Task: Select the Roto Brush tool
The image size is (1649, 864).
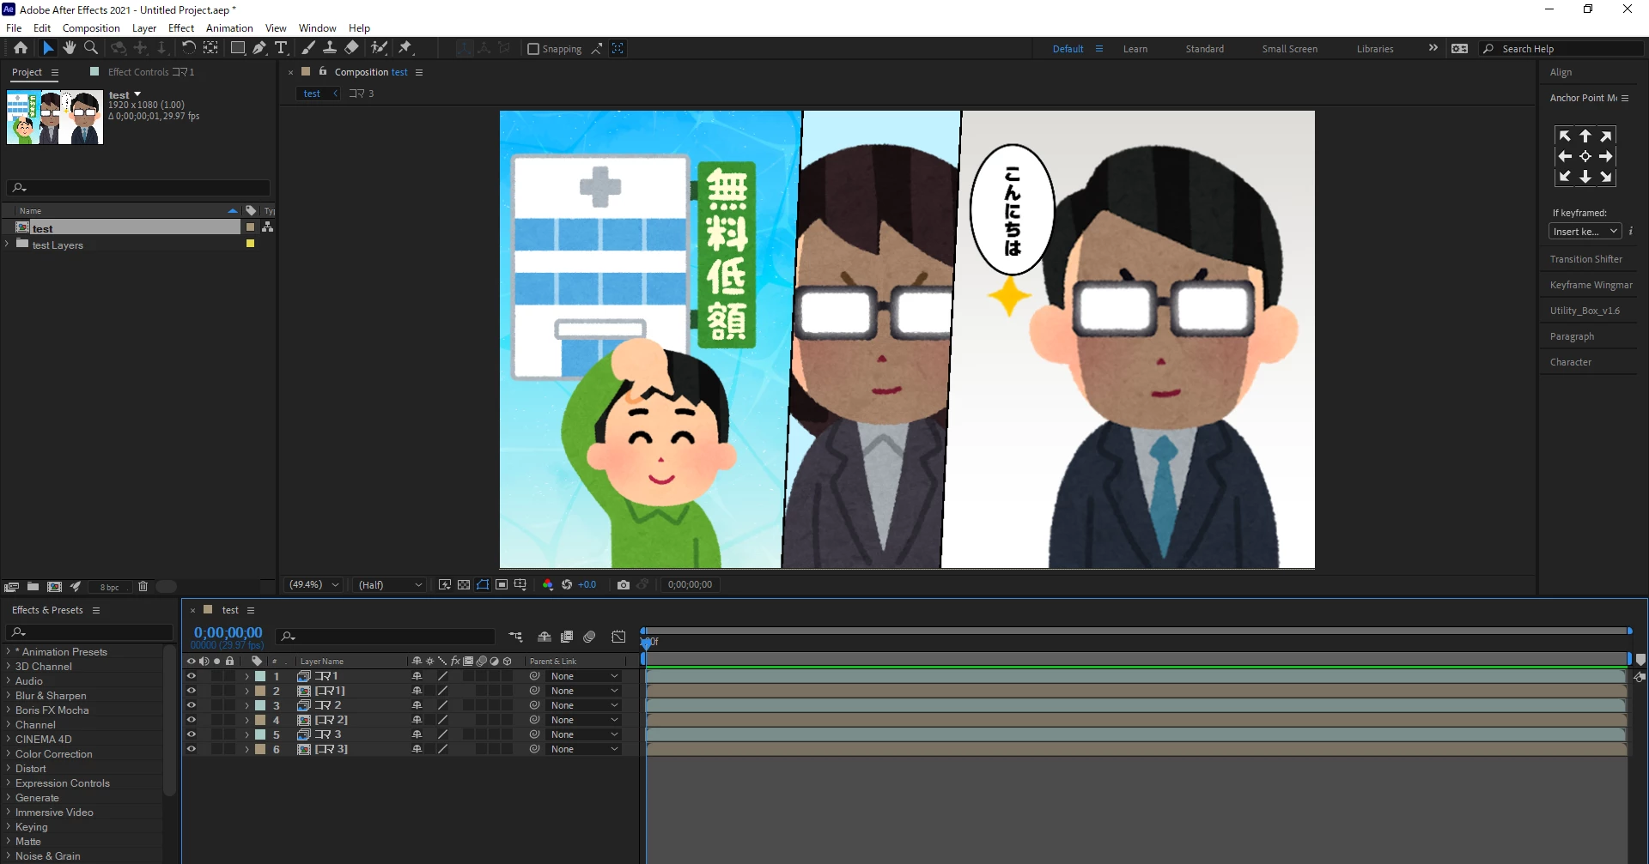Action: point(379,48)
